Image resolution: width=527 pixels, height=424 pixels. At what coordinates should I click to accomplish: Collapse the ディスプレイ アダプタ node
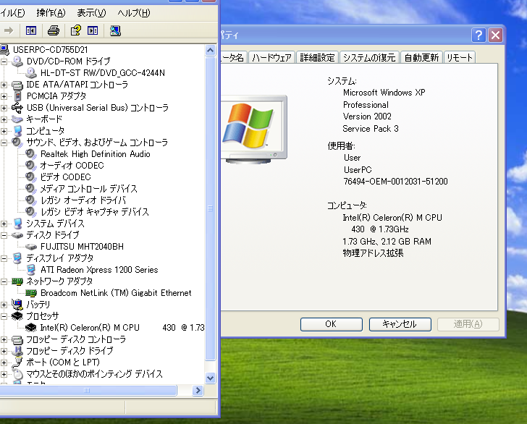4,258
